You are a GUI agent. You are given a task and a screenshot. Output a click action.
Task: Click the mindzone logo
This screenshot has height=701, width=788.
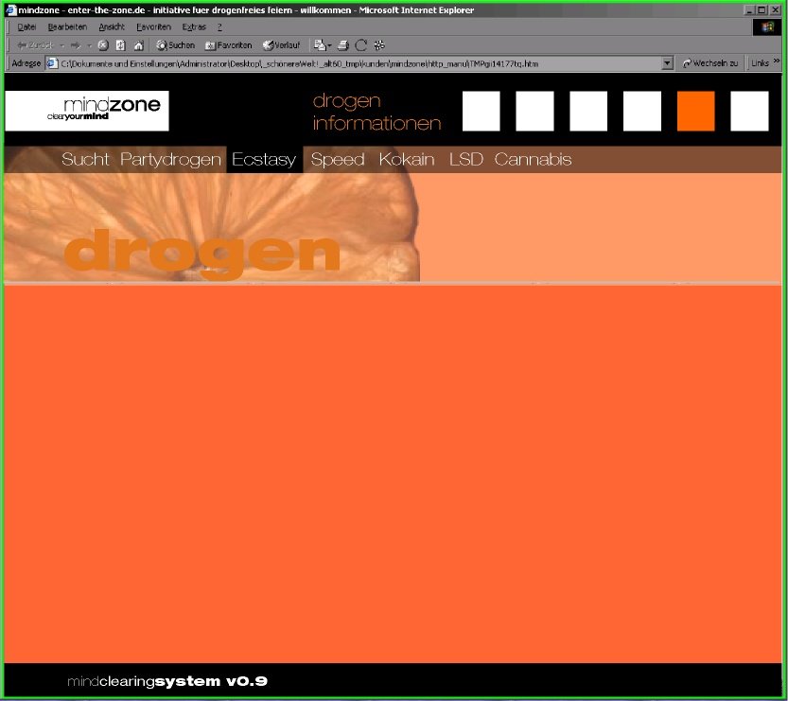(x=87, y=111)
